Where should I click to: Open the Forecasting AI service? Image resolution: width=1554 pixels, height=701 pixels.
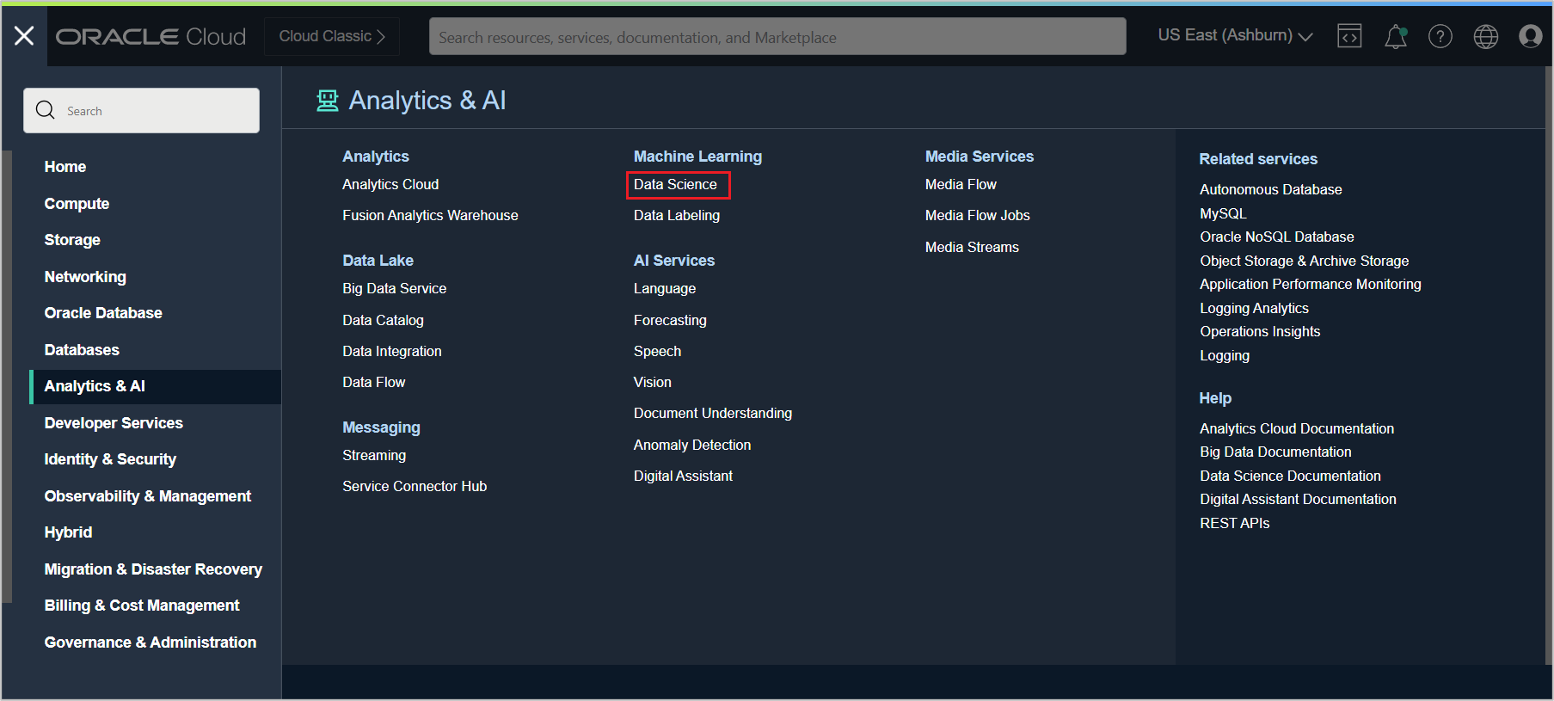[670, 320]
